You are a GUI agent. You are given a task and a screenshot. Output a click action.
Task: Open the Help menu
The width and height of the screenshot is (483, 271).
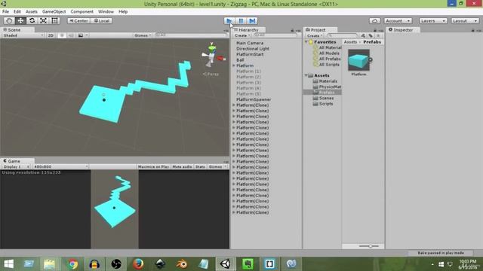pyautogui.click(x=123, y=11)
